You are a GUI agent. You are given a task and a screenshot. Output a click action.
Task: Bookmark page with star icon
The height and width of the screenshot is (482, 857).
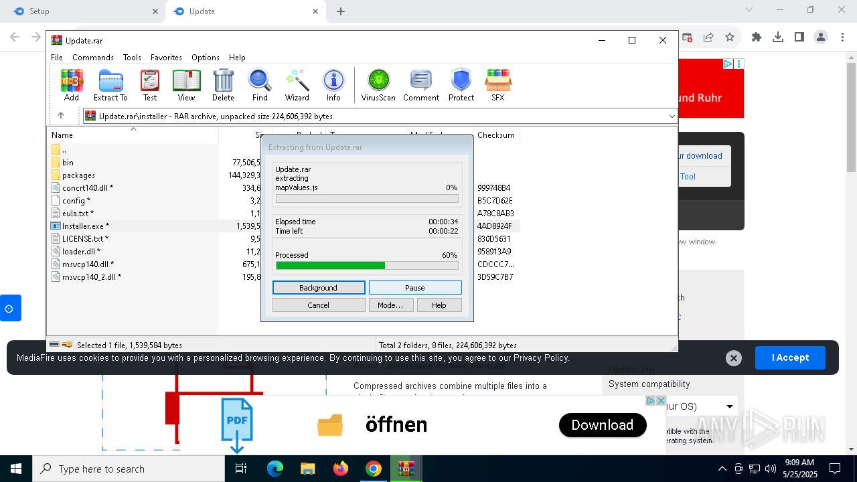click(x=730, y=37)
